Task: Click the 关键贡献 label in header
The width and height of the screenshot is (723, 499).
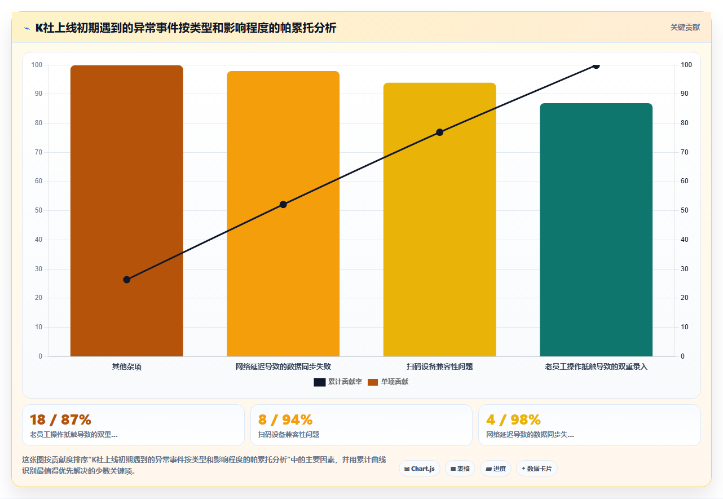Action: pyautogui.click(x=685, y=27)
